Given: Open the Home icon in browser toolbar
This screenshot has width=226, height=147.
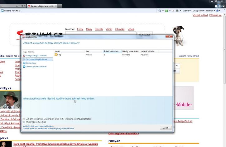Looking at the screenshot, I should [216, 6].
